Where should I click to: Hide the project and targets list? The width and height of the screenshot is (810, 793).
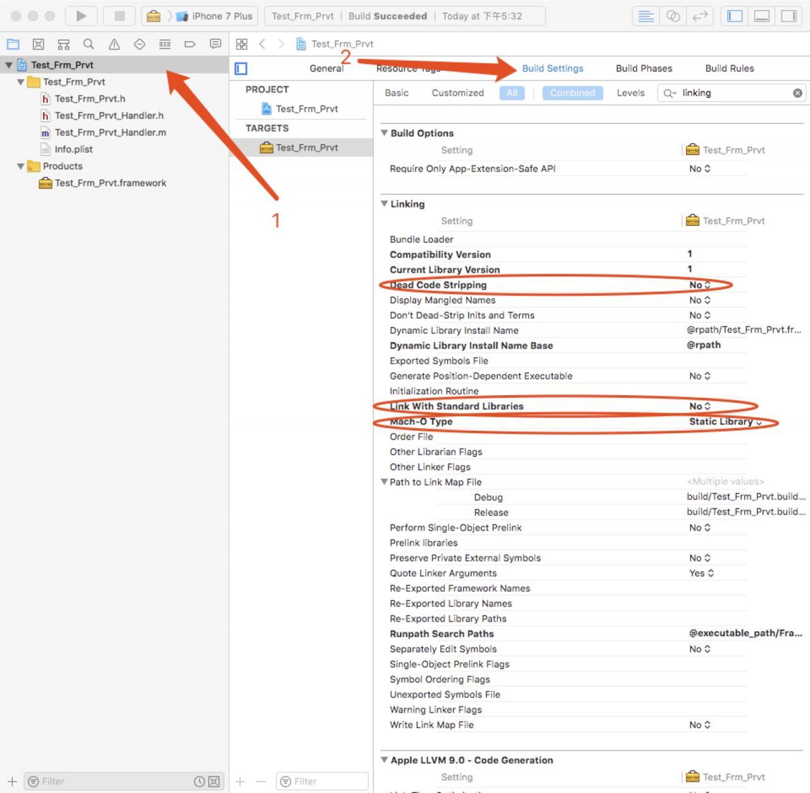point(241,68)
